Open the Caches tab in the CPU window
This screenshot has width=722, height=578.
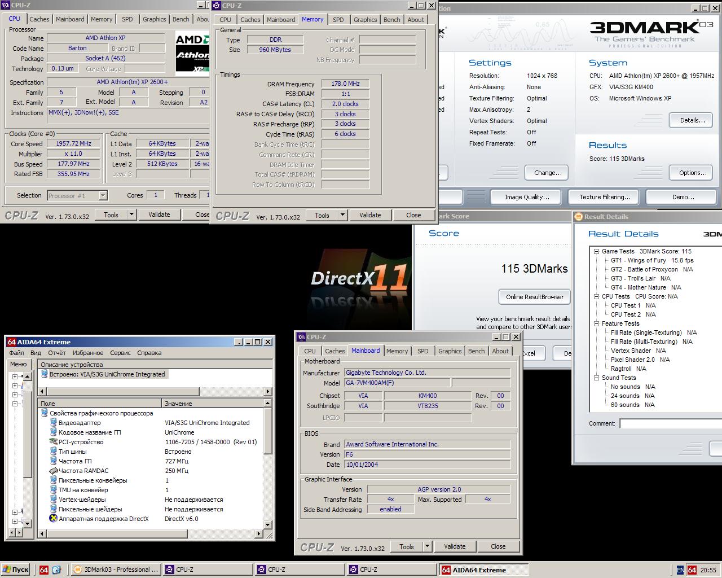click(39, 19)
